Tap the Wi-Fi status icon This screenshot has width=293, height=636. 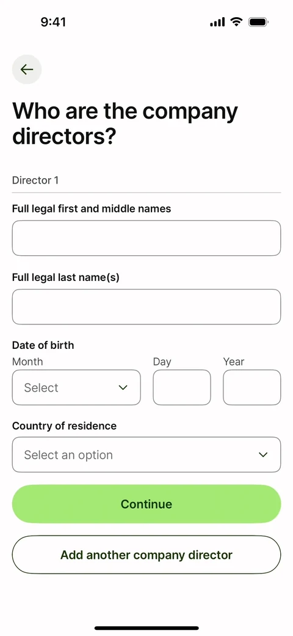coord(236,22)
